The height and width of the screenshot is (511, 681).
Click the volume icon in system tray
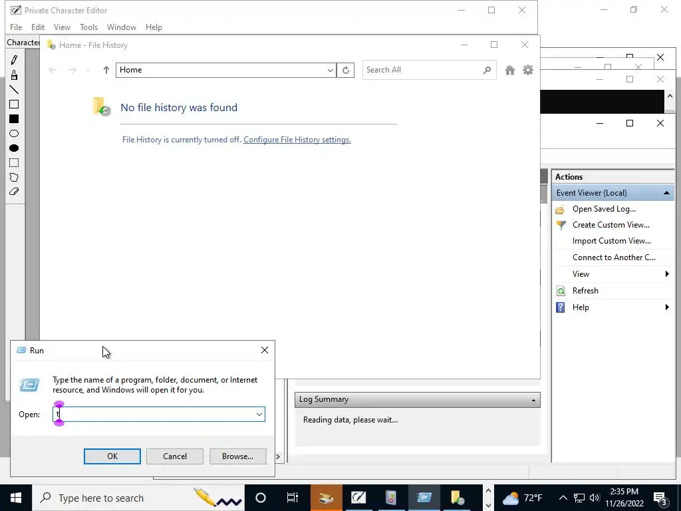tap(595, 498)
